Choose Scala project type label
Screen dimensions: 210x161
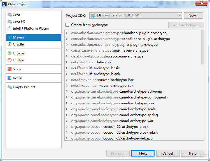point(17,69)
